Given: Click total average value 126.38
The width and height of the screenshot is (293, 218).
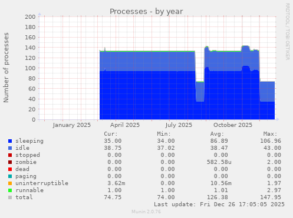Looking at the screenshot, I should (217, 197).
